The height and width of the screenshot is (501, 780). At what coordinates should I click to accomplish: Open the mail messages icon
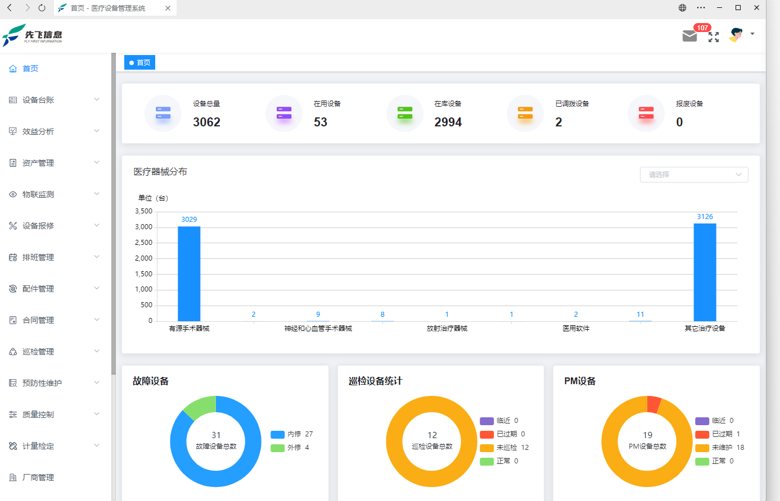(689, 36)
